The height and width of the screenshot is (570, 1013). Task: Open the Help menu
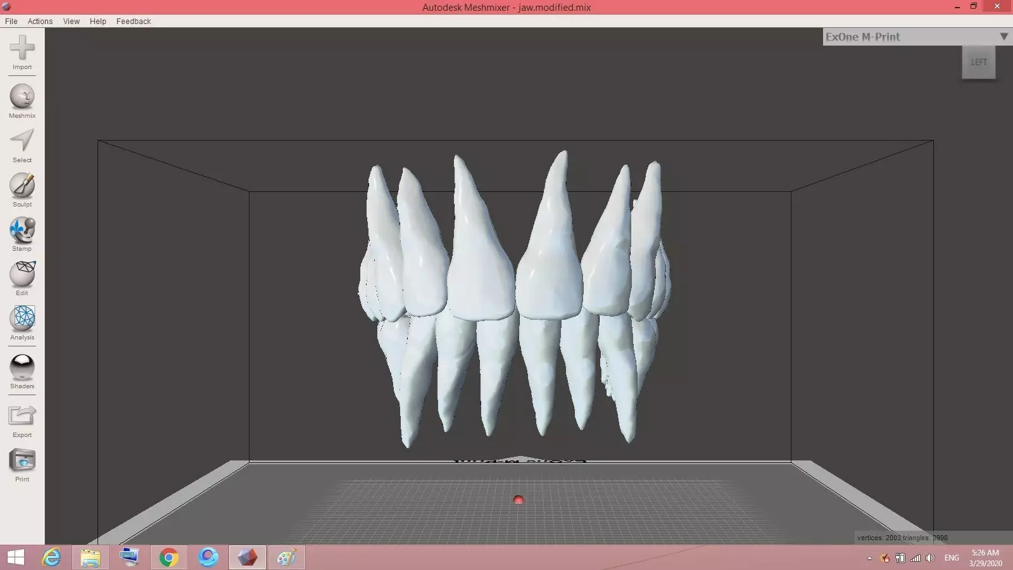98,21
